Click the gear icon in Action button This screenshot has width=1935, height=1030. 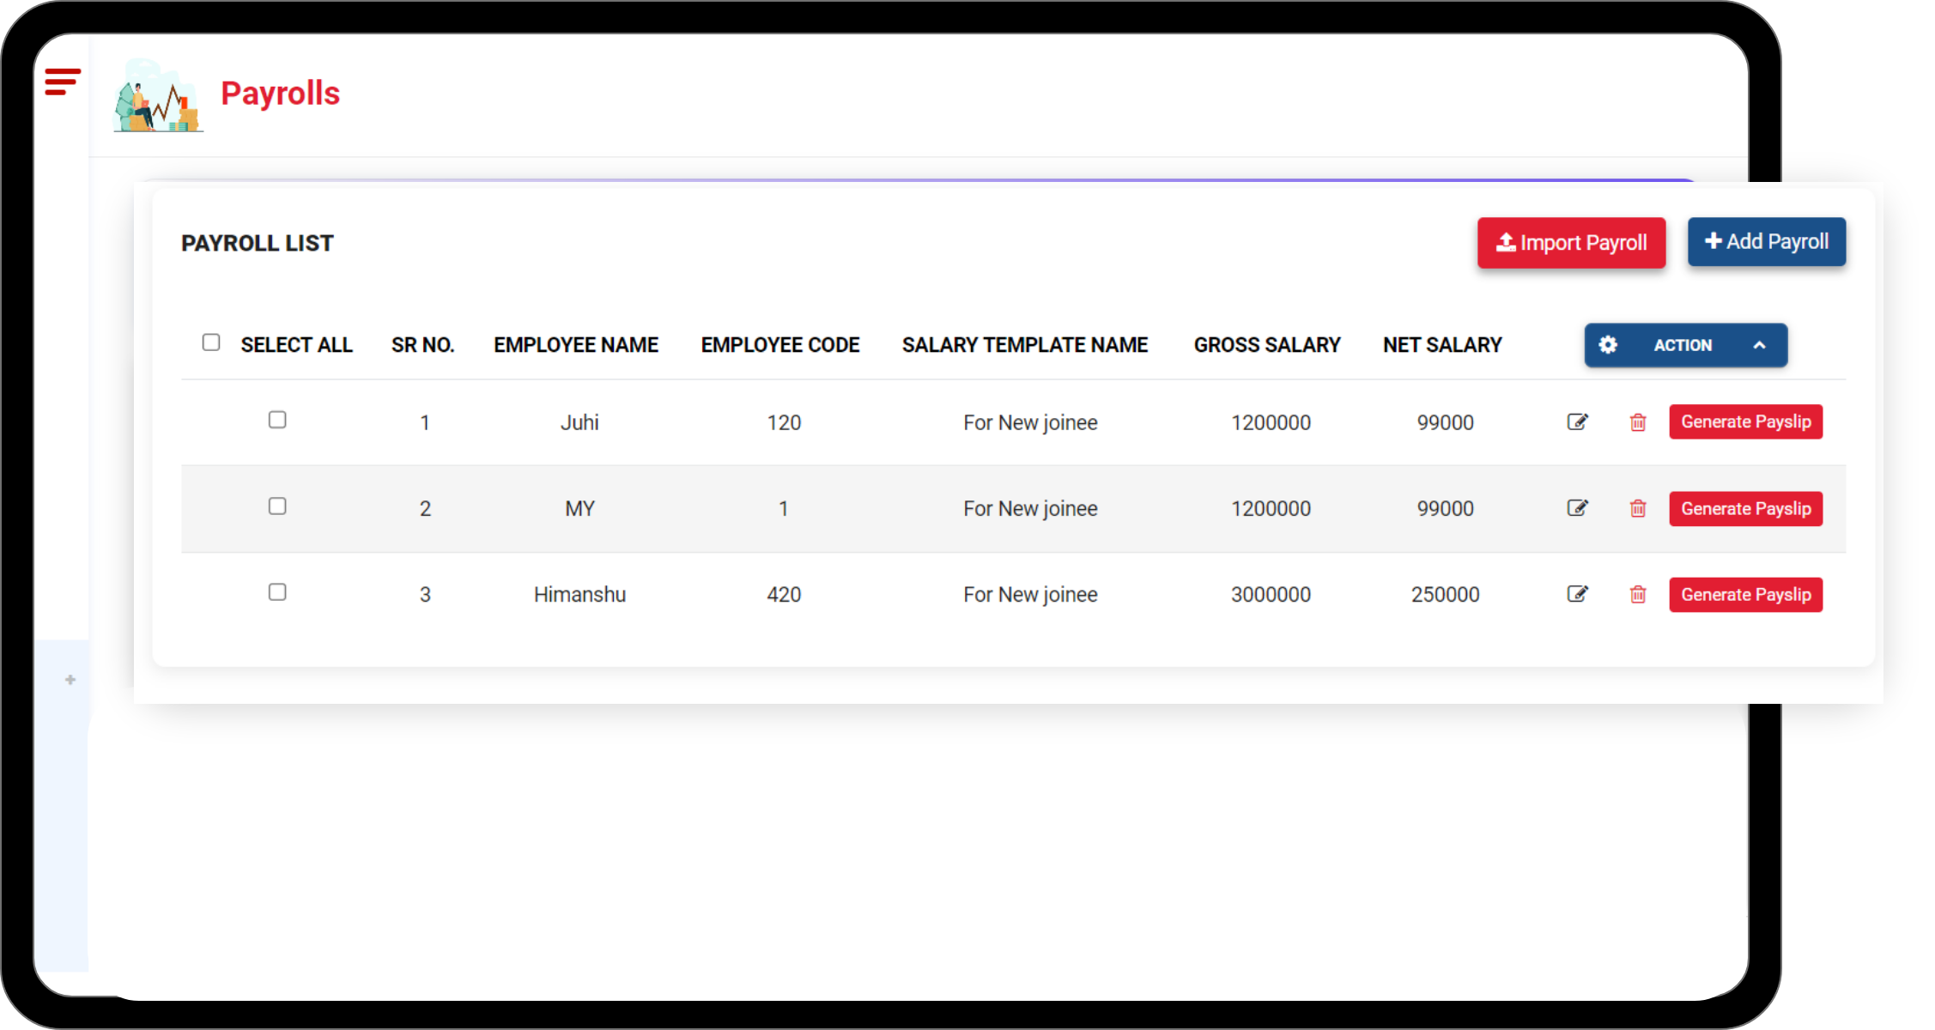pos(1607,345)
